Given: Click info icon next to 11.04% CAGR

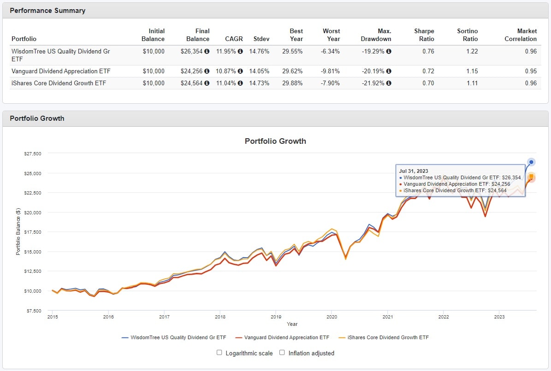Looking at the screenshot, I should pos(240,83).
